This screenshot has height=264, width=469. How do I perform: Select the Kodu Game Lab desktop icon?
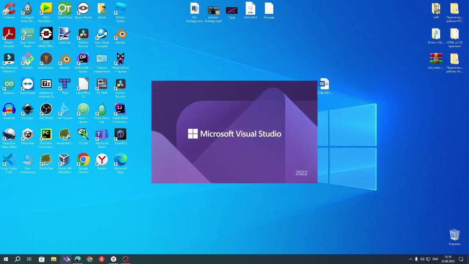click(x=102, y=114)
